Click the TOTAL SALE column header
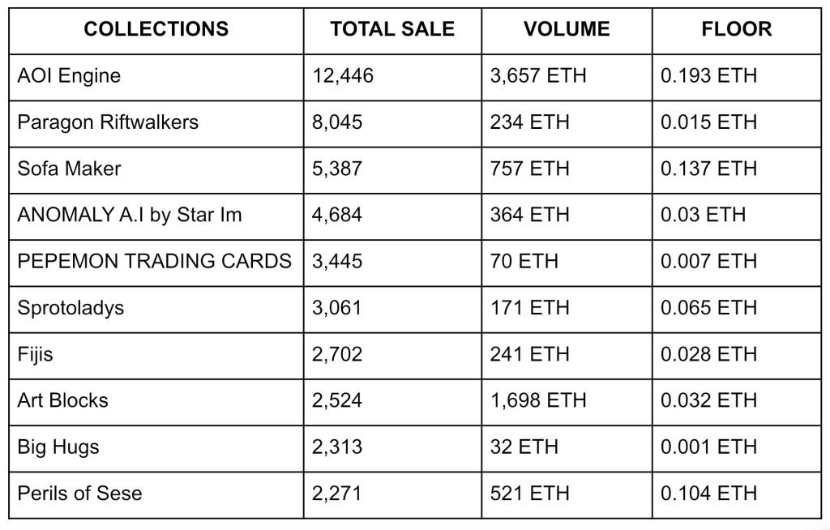The width and height of the screenshot is (830, 530). [392, 29]
